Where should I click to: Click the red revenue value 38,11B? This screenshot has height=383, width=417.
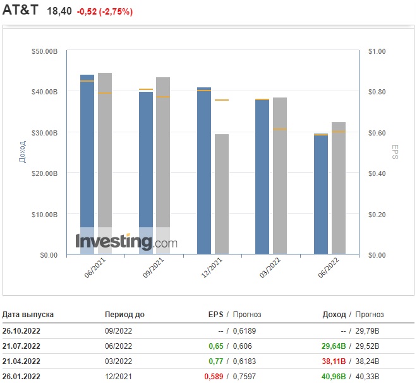334,361
